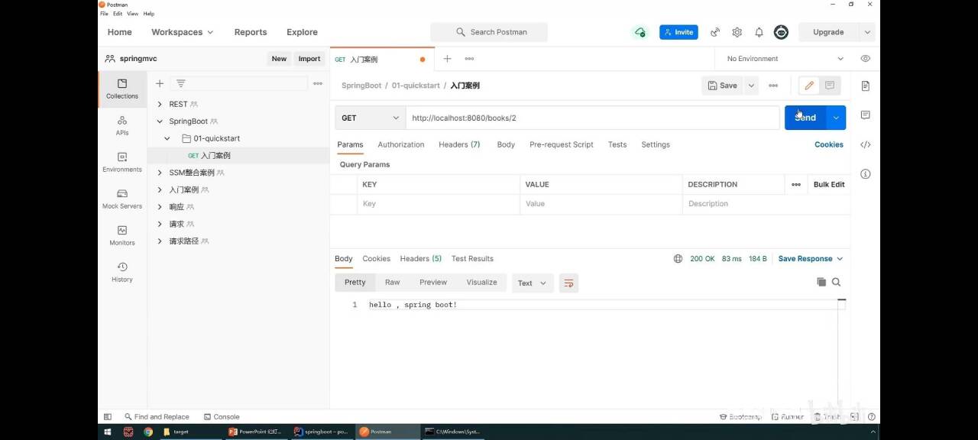The image size is (978, 440).
Task: Expand the REST collection
Action: 160,104
